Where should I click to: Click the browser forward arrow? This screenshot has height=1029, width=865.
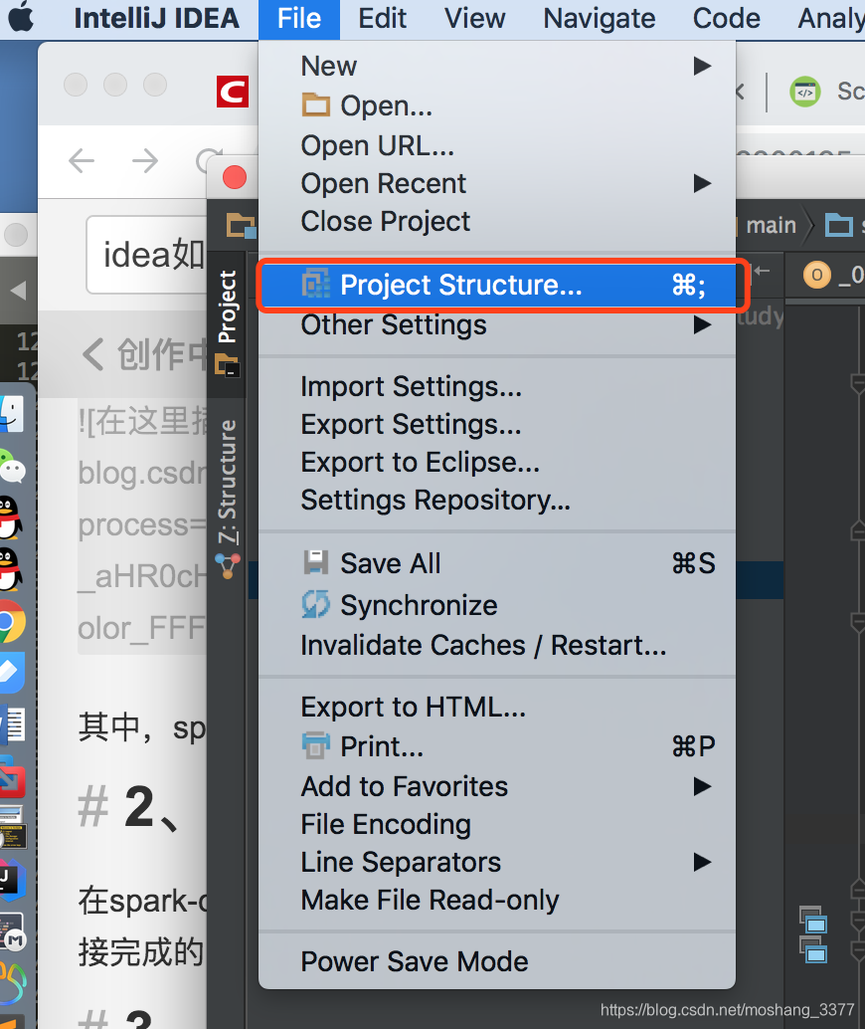(x=145, y=160)
